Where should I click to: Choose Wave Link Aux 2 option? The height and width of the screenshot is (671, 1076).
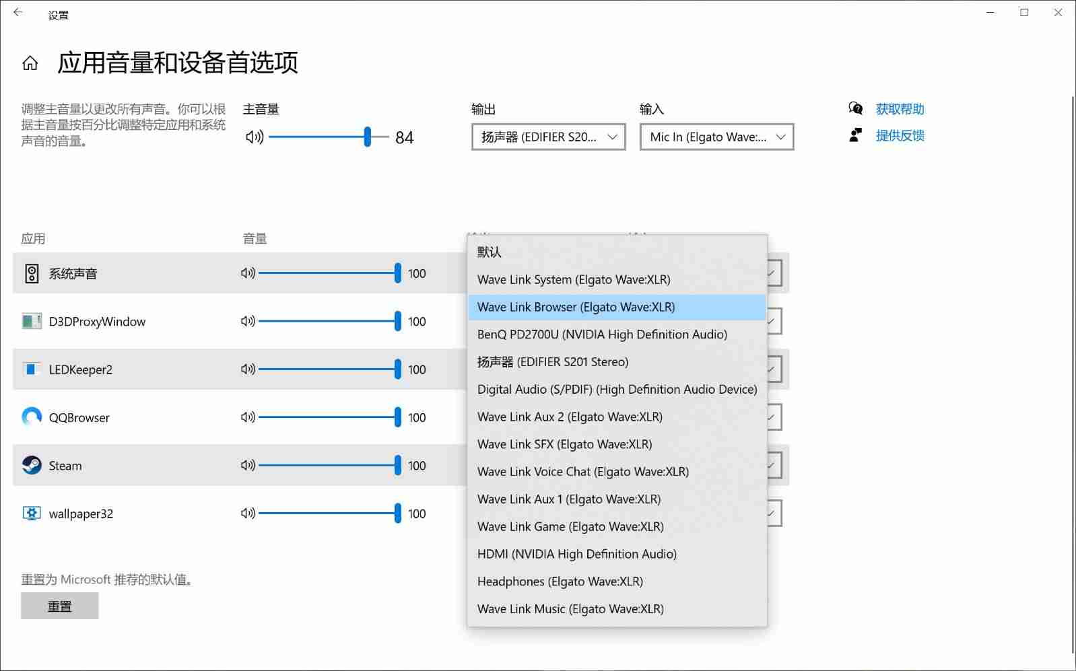617,417
